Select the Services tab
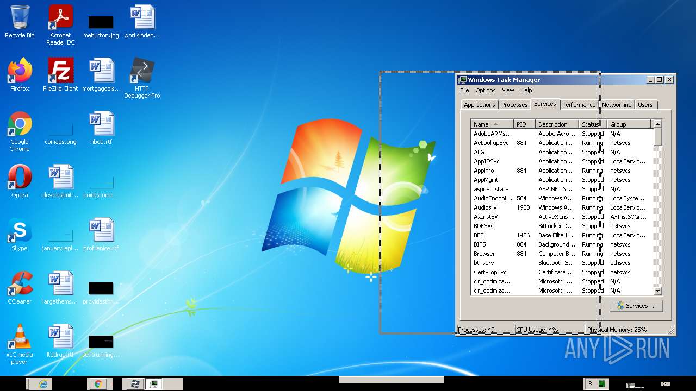This screenshot has width=696, height=391. 545,104
